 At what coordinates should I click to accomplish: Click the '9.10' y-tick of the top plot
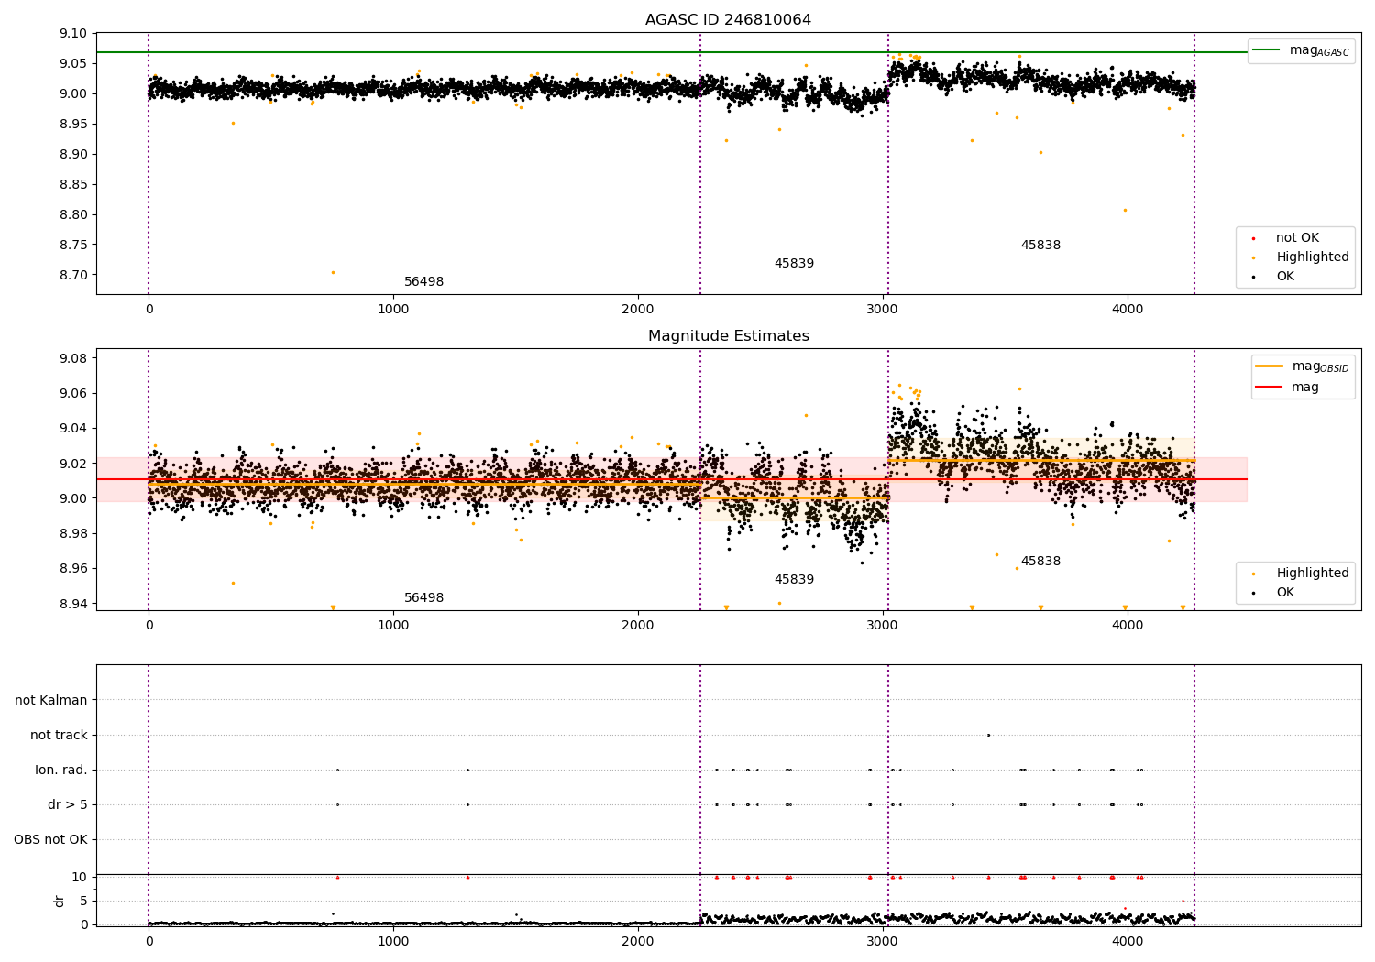pyautogui.click(x=72, y=34)
